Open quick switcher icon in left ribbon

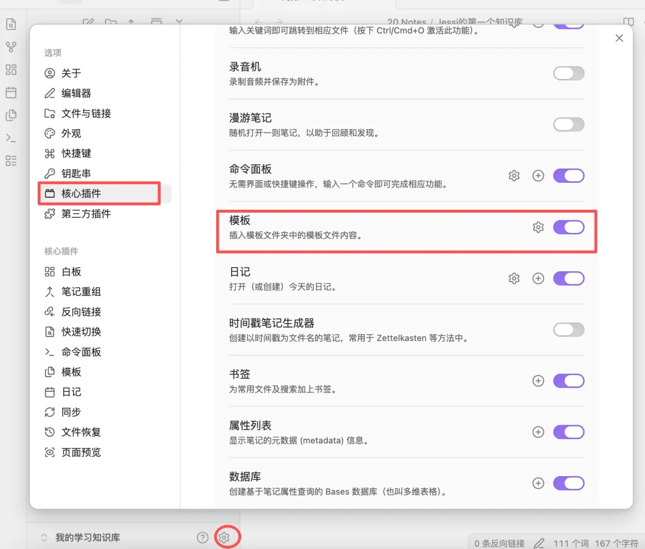coord(11,24)
